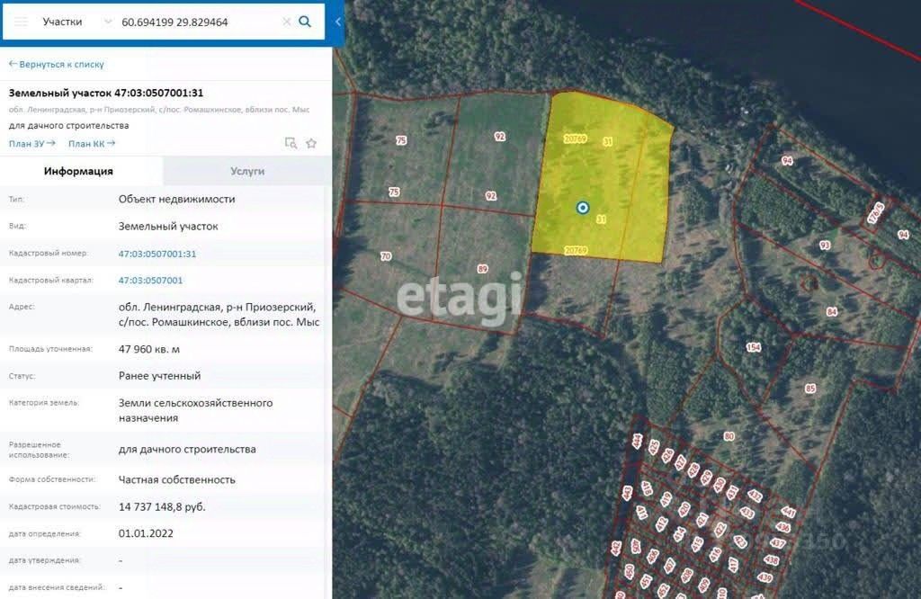Select the Земельный участок kind value
921x599 pixels.
click(x=168, y=226)
